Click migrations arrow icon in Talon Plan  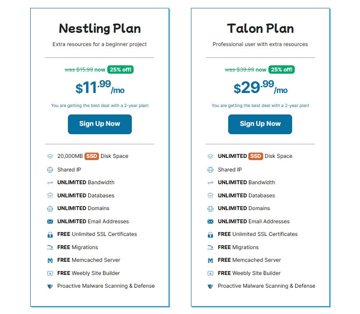pos(211,247)
